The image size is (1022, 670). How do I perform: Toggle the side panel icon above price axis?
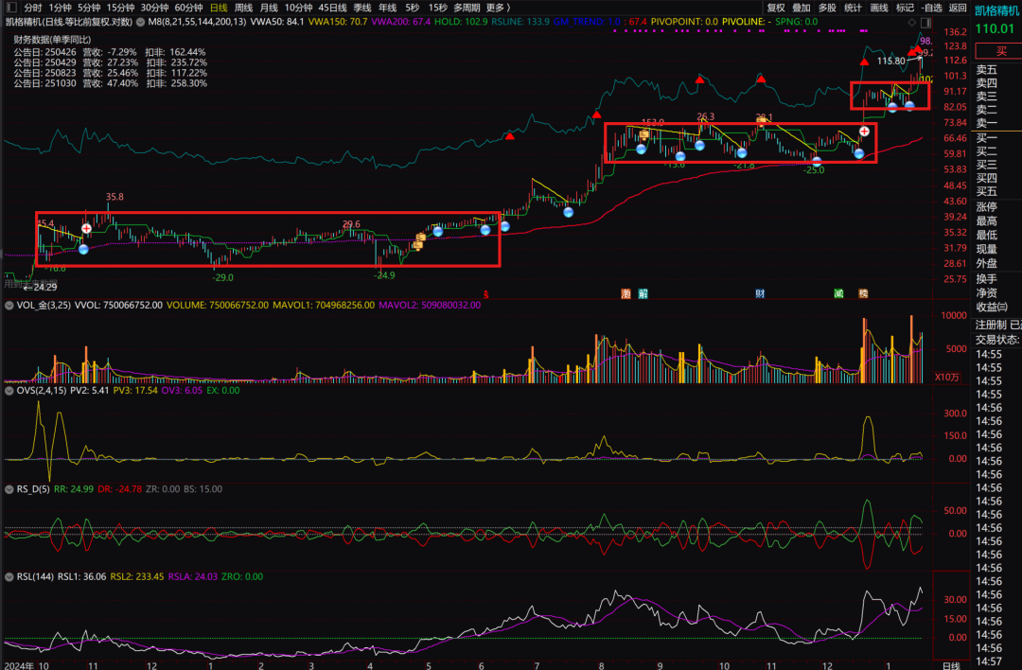coord(925,22)
